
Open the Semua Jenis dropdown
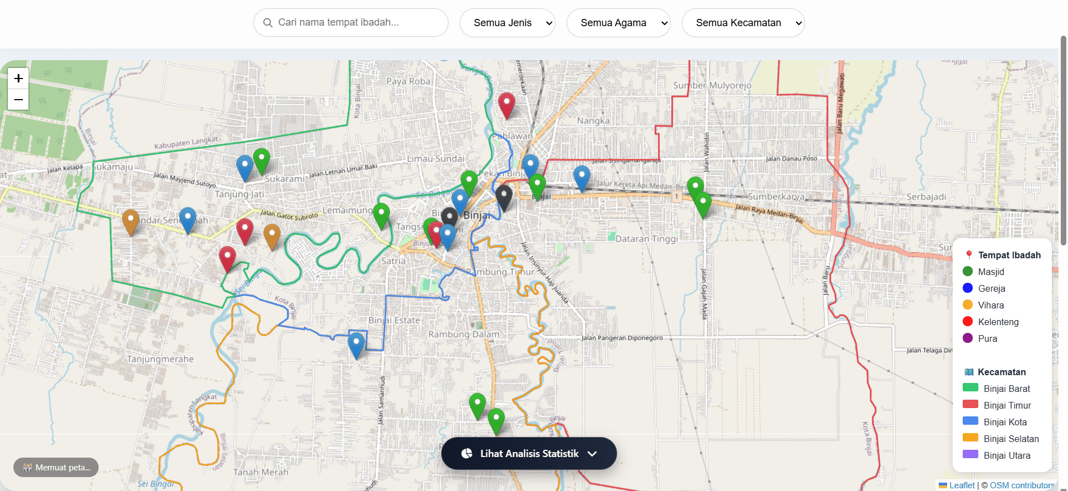[507, 23]
